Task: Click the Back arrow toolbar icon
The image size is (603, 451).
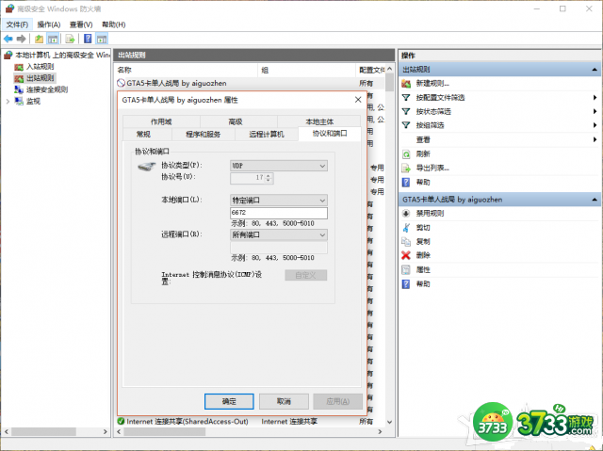Action: (8, 39)
